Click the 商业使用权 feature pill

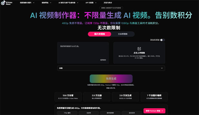pyautogui.click(x=110, y=113)
